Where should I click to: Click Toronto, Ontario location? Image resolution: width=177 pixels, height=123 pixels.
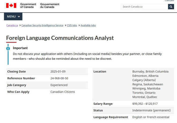click(x=144, y=93)
